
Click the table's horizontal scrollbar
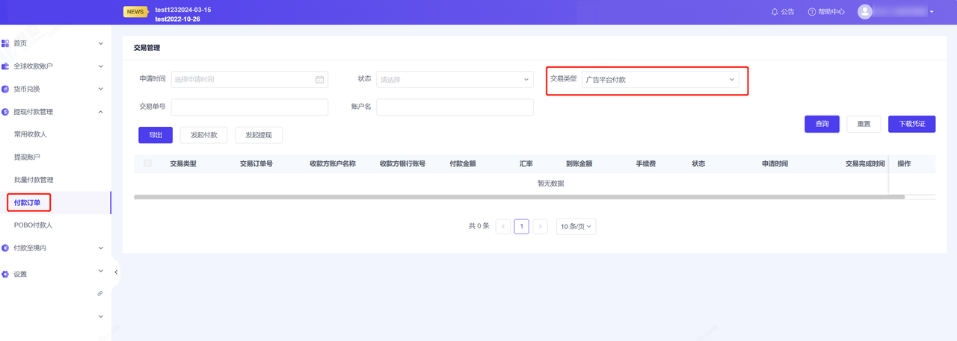pyautogui.click(x=519, y=197)
